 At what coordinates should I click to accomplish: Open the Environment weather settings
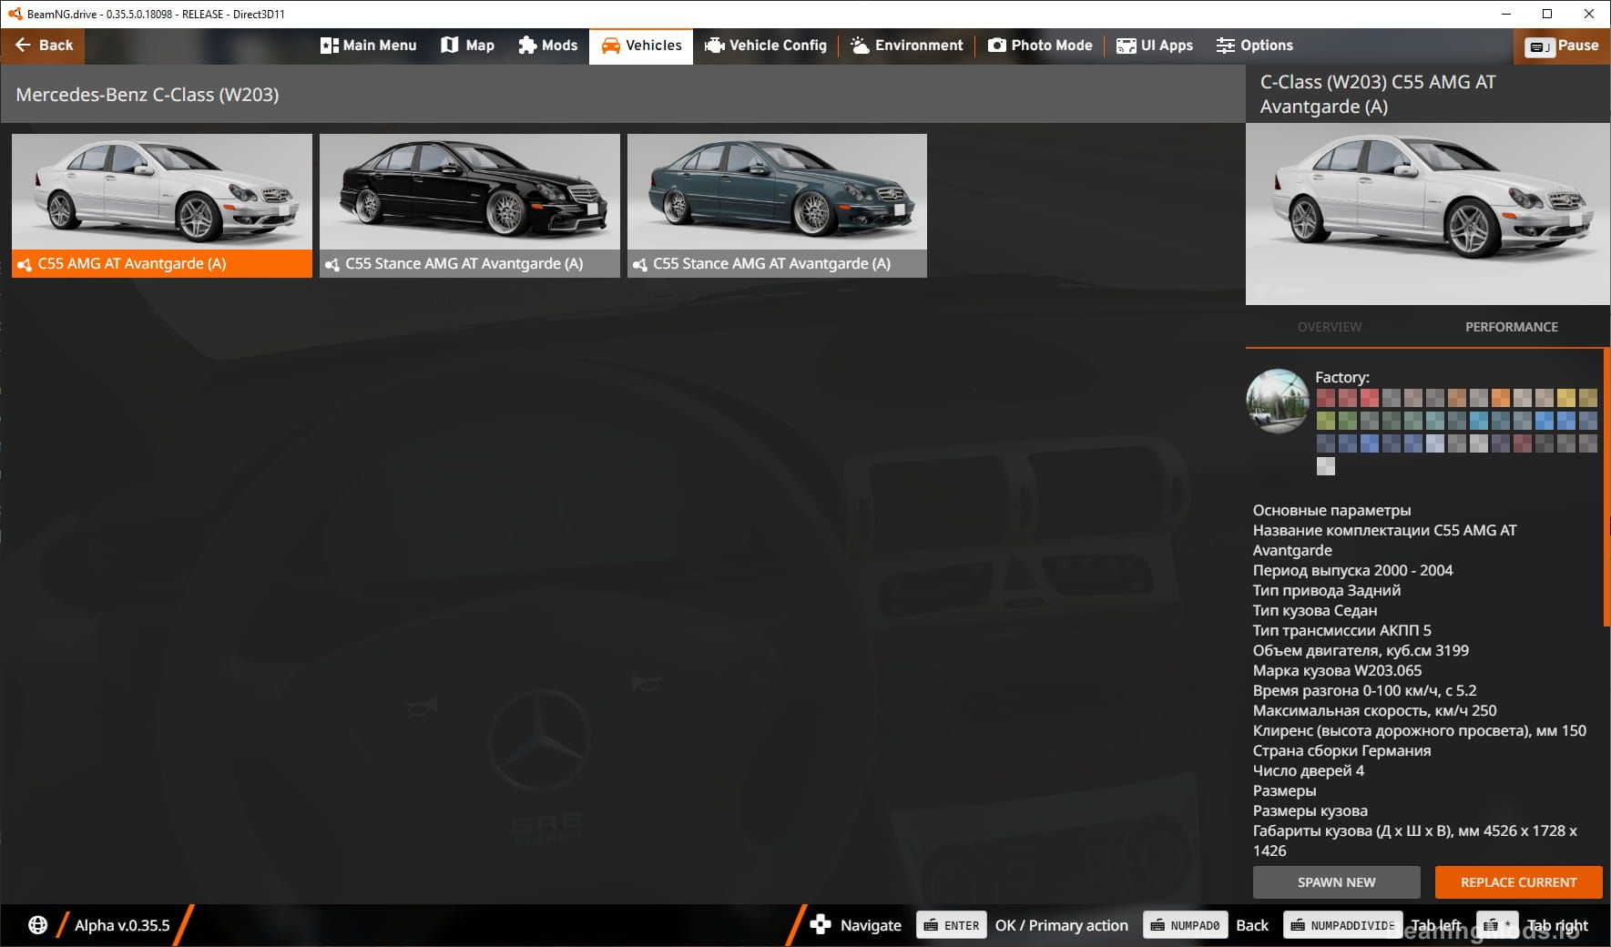906,46
